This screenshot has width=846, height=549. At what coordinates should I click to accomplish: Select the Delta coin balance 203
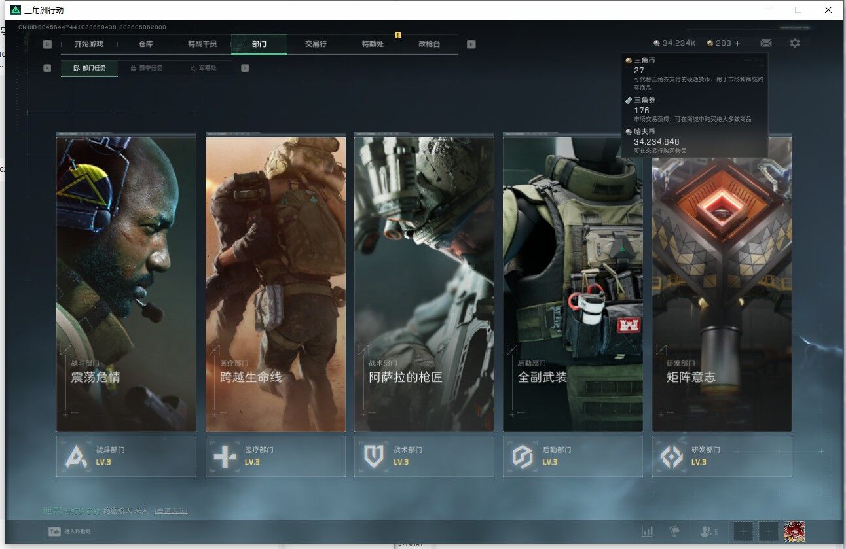pos(719,43)
